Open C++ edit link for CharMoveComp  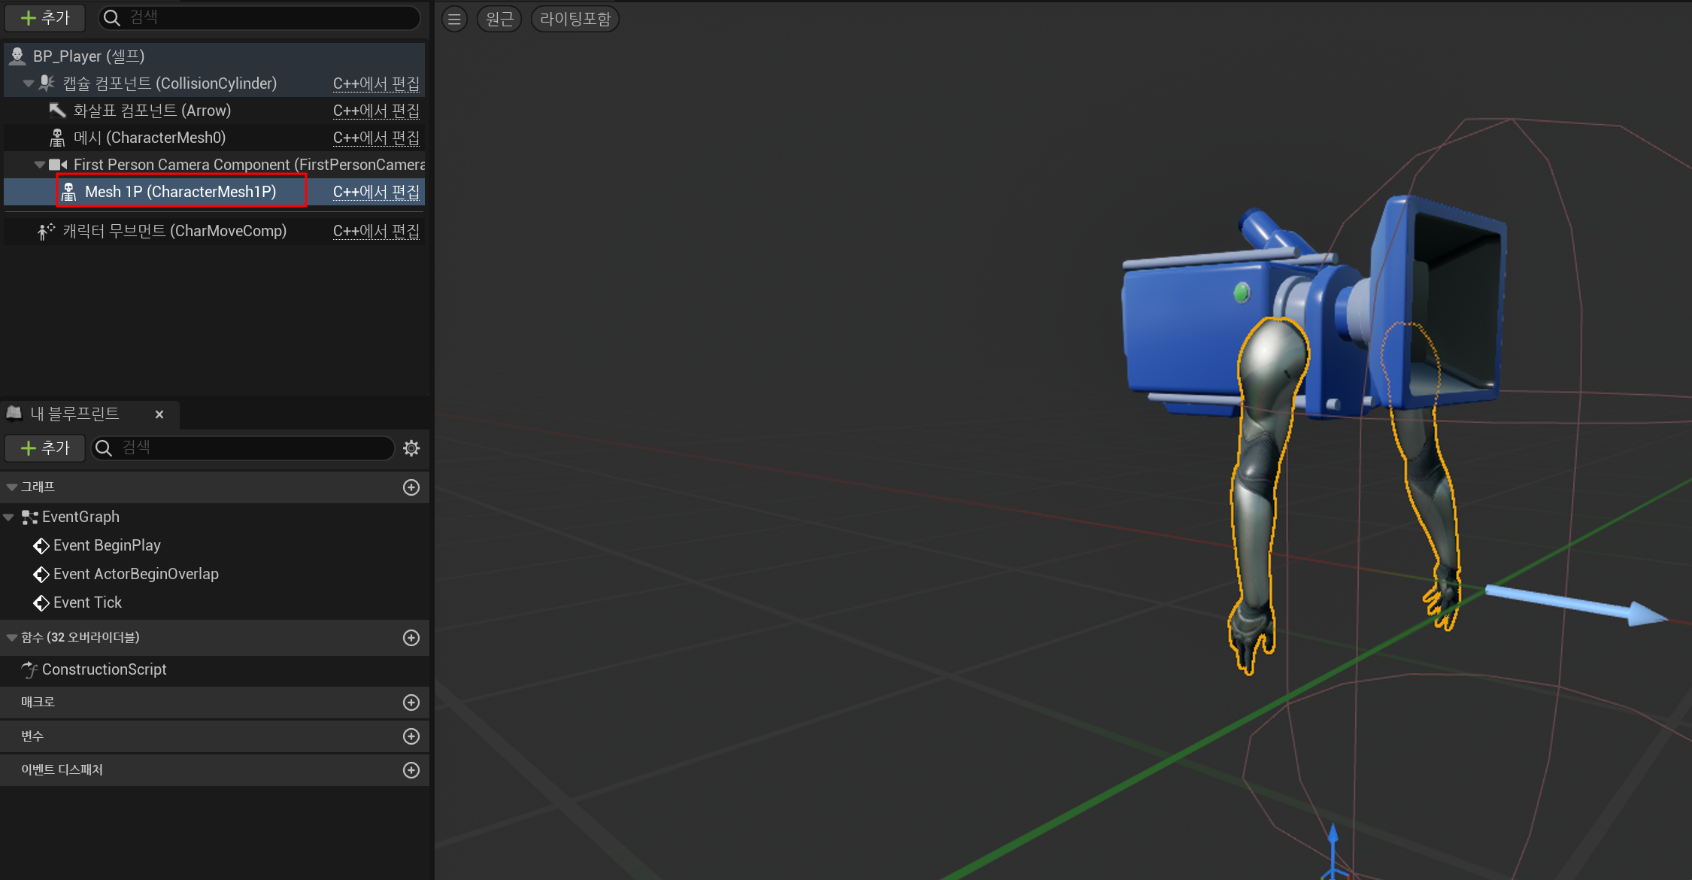(376, 231)
